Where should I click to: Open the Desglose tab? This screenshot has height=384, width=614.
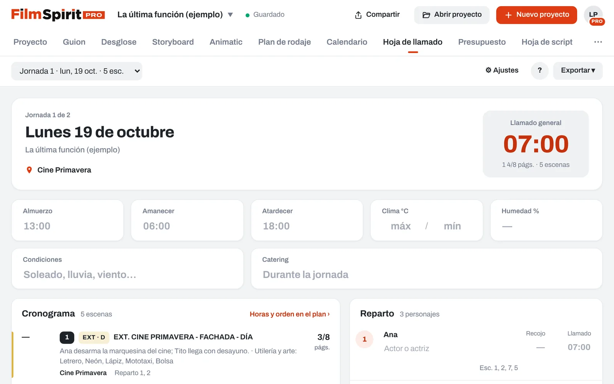[x=119, y=42]
